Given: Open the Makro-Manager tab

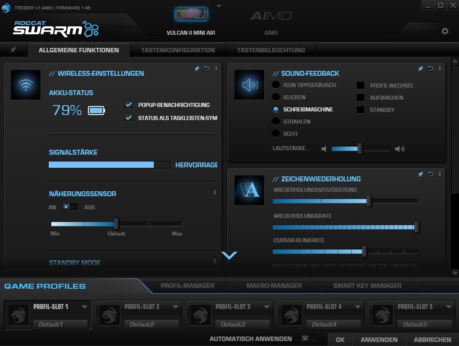Looking at the screenshot, I should [x=274, y=286].
